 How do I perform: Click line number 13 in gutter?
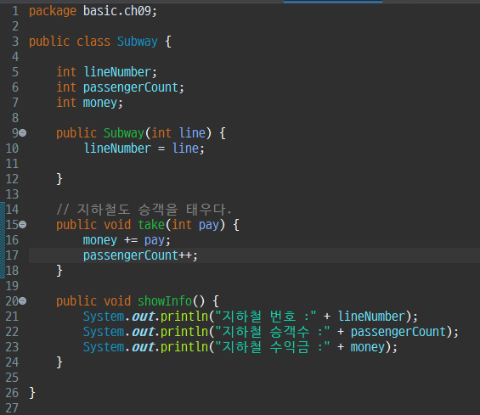tap(12, 194)
